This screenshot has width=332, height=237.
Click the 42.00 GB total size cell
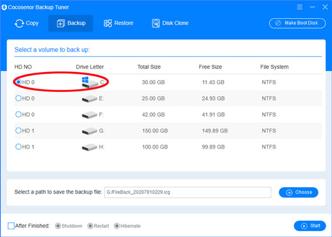click(x=153, y=115)
